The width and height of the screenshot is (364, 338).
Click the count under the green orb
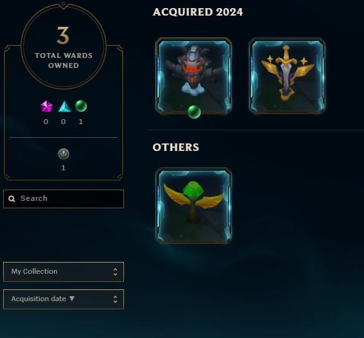point(81,122)
